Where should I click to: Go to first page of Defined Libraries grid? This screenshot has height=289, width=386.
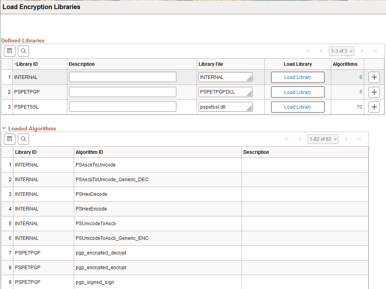coord(308,51)
